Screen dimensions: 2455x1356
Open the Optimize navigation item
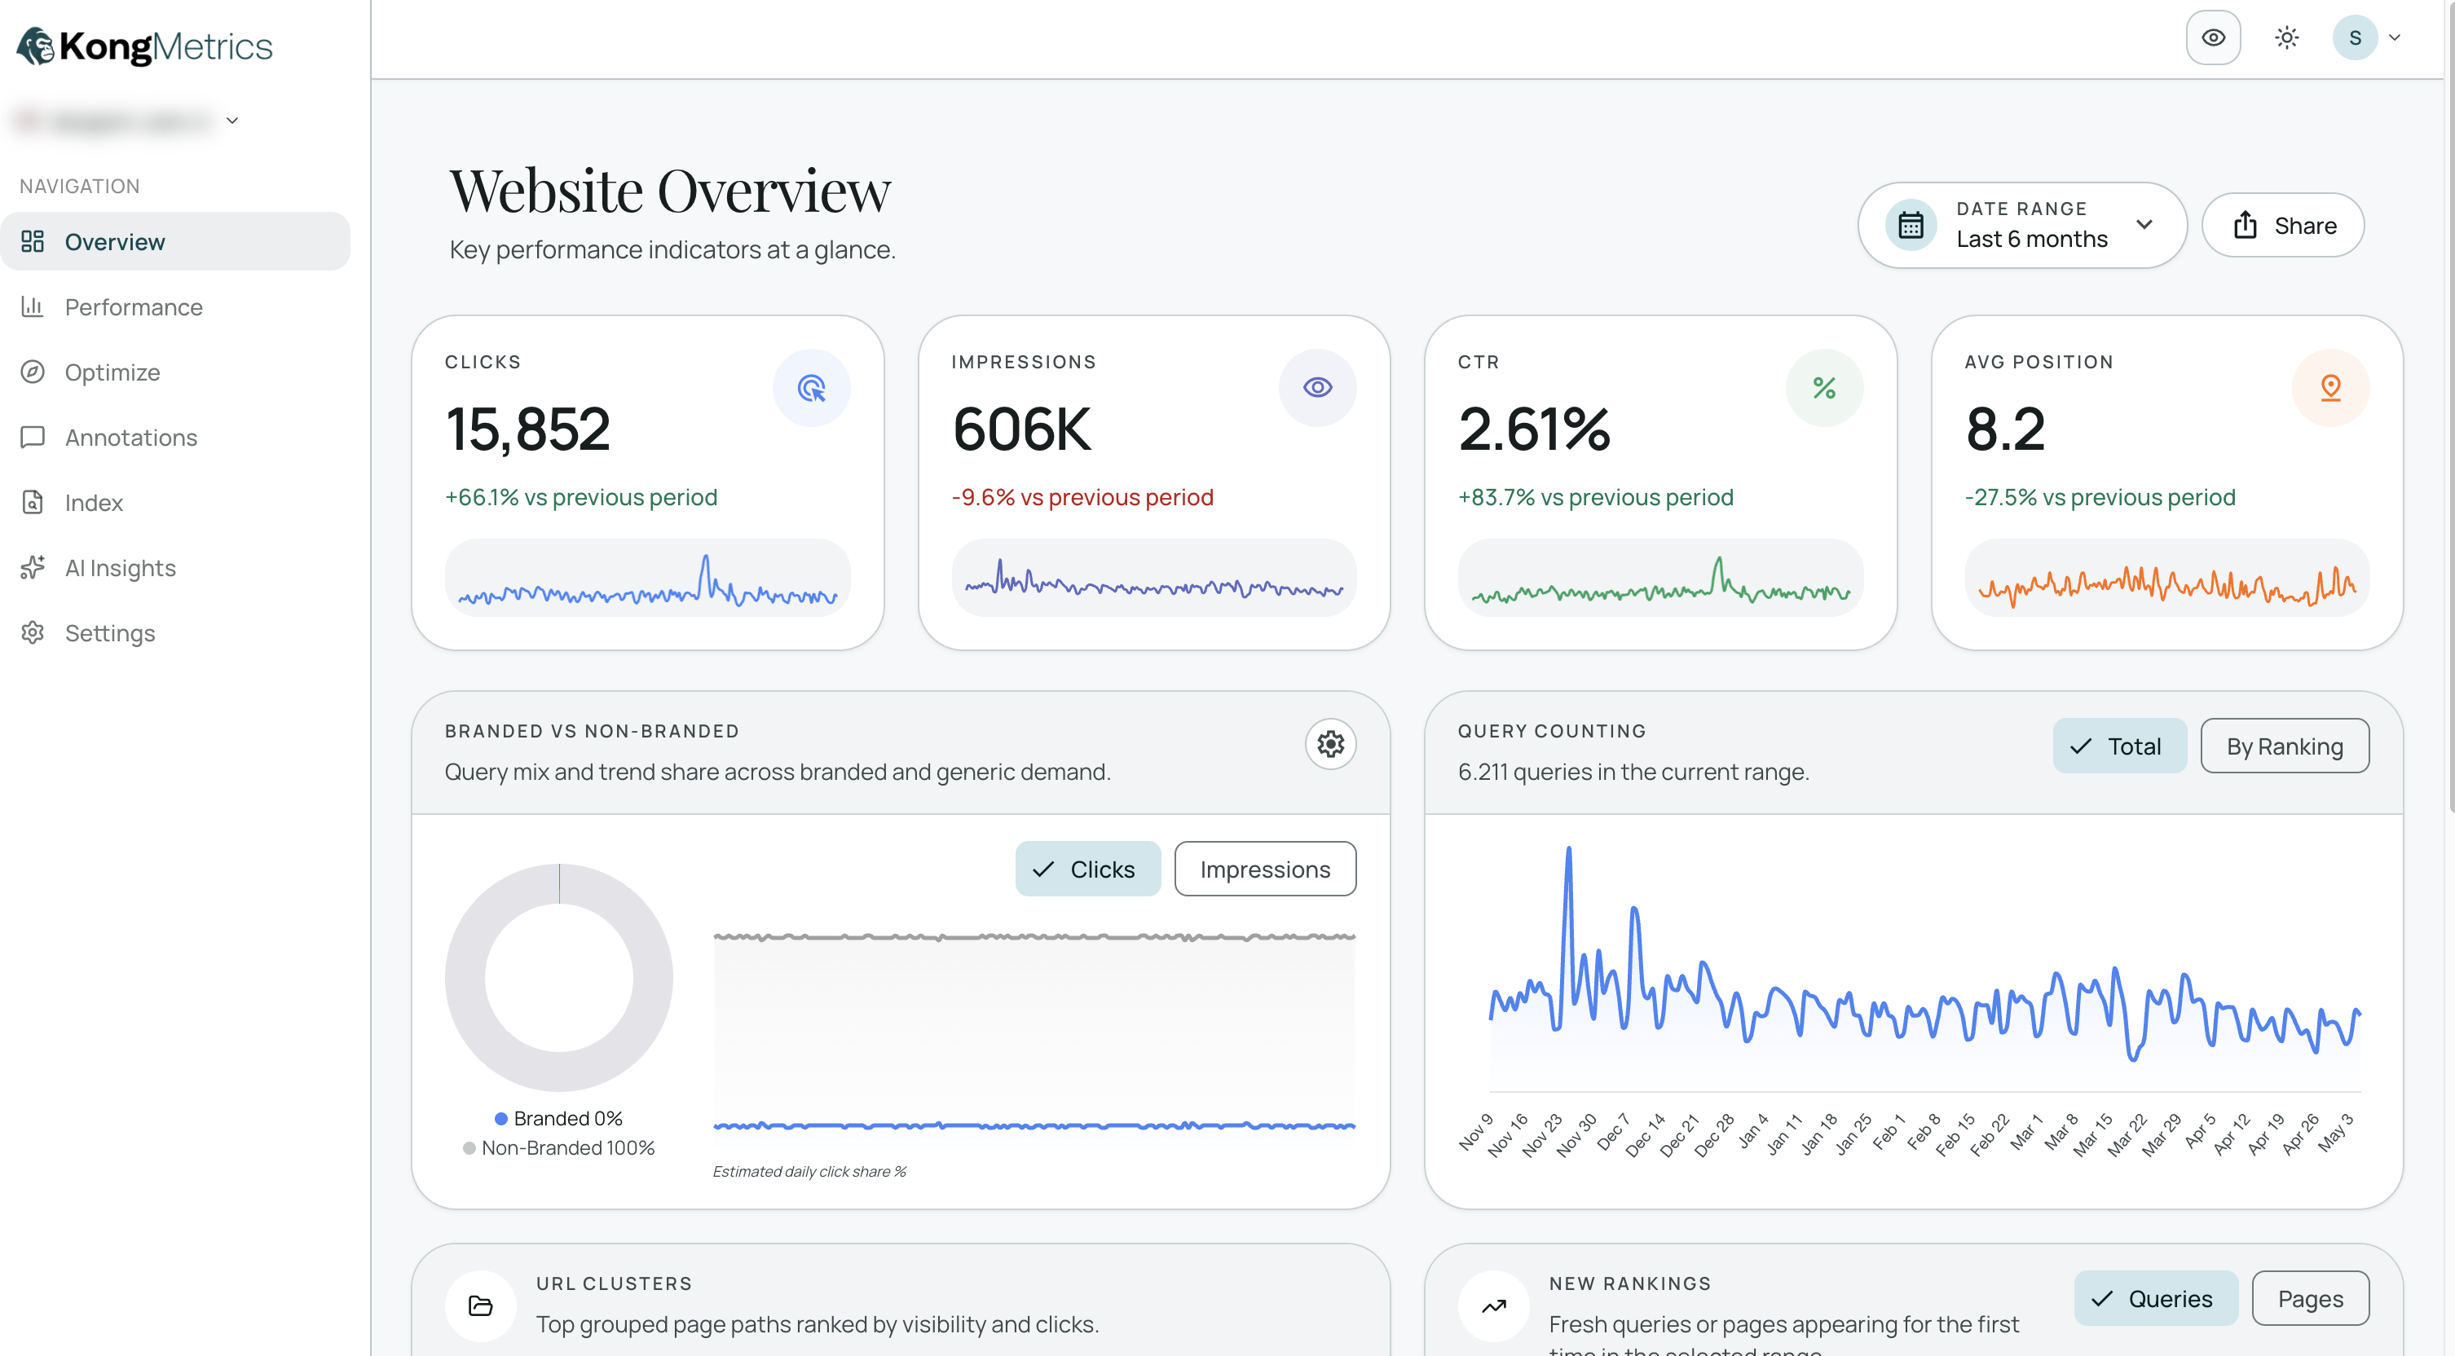175,372
